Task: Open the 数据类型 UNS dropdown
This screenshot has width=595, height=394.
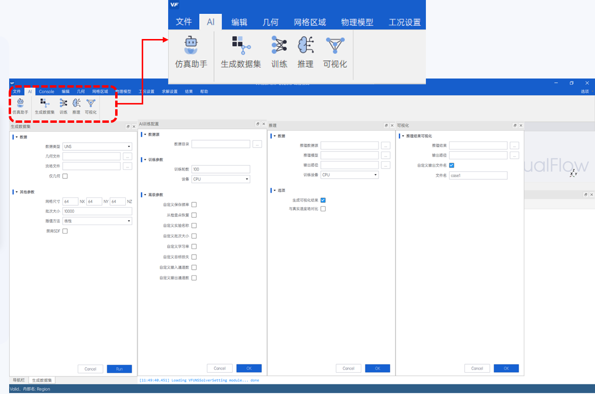Action: tap(97, 146)
